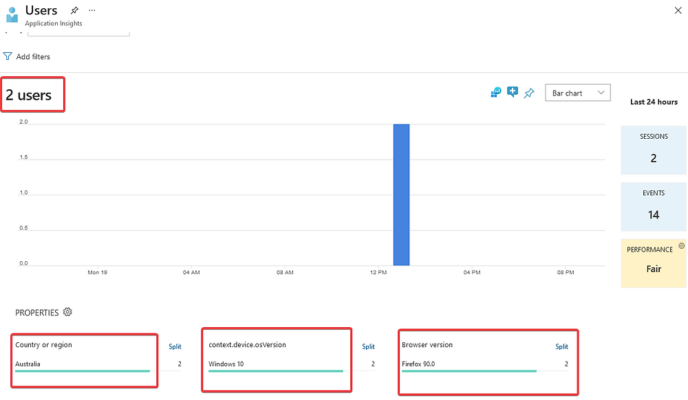688x400 pixels.
Task: Click the Browser version title
Action: coord(427,345)
